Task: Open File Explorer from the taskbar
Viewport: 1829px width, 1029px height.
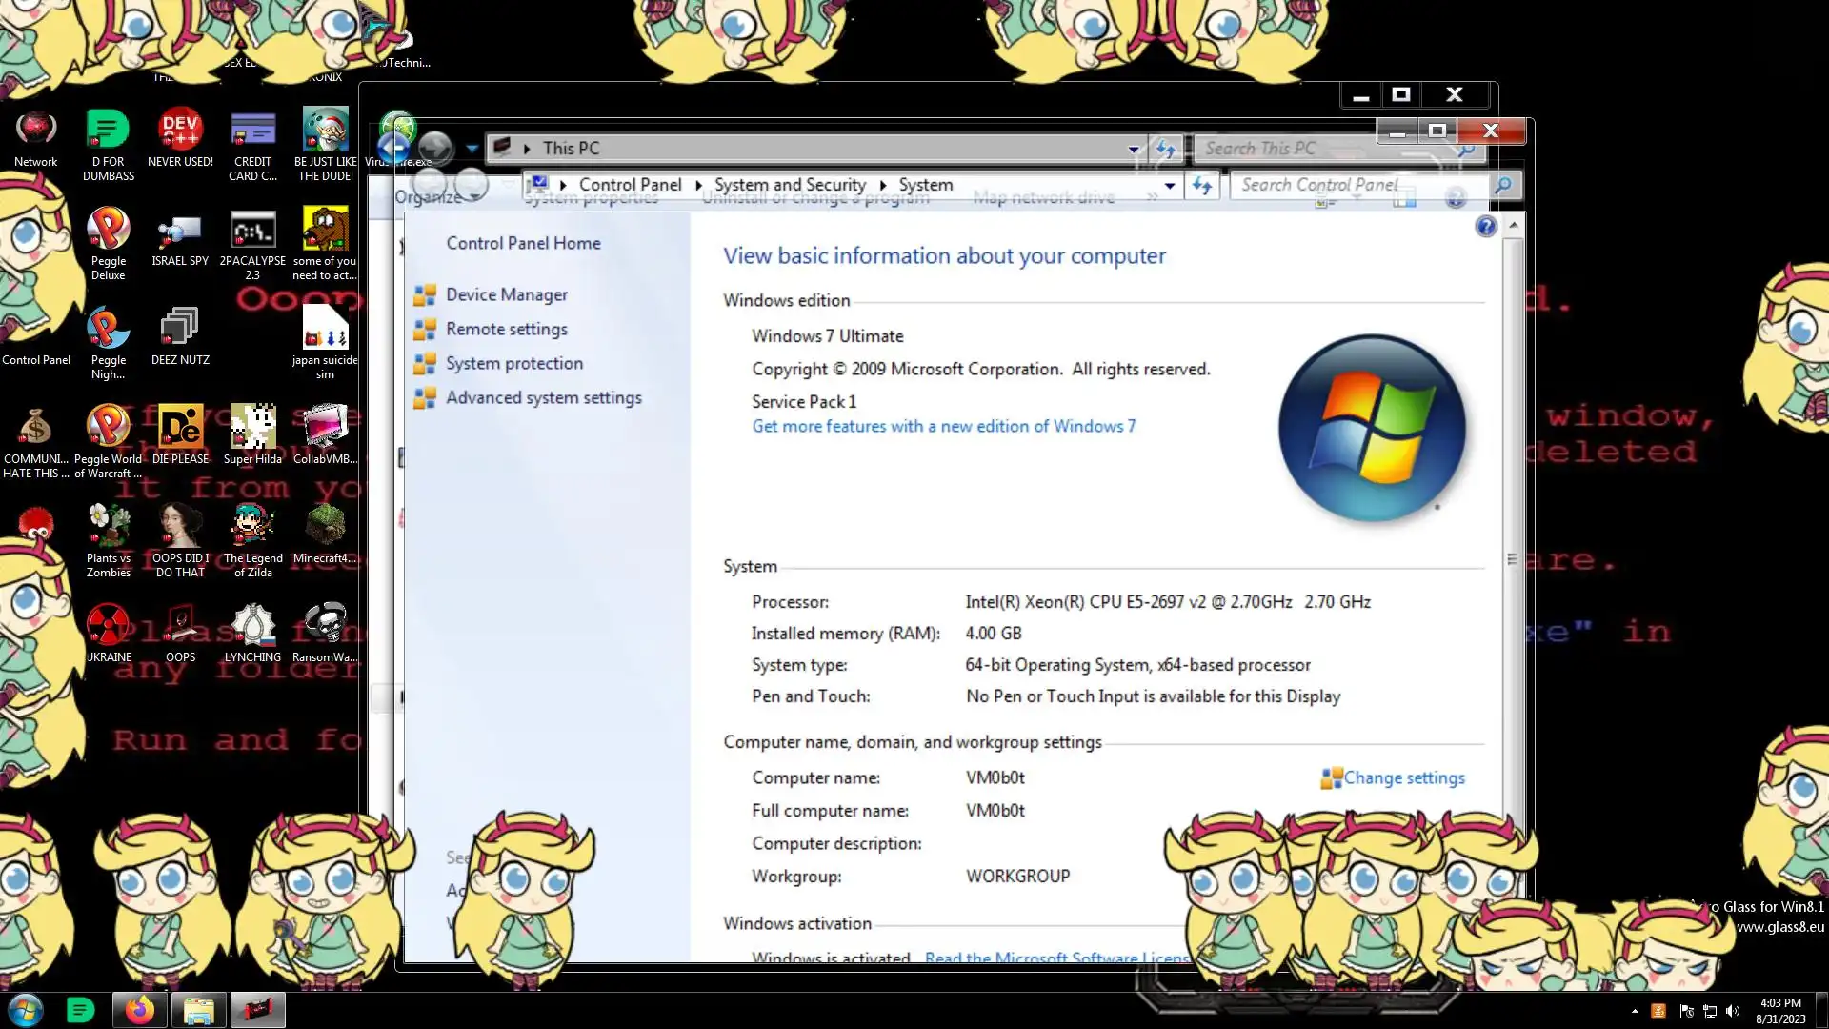Action: click(198, 1010)
